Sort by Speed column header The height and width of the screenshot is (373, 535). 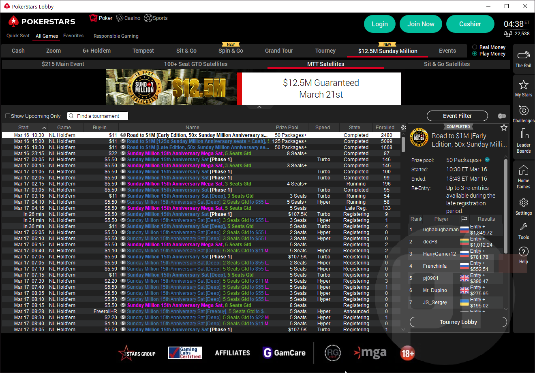(323, 128)
